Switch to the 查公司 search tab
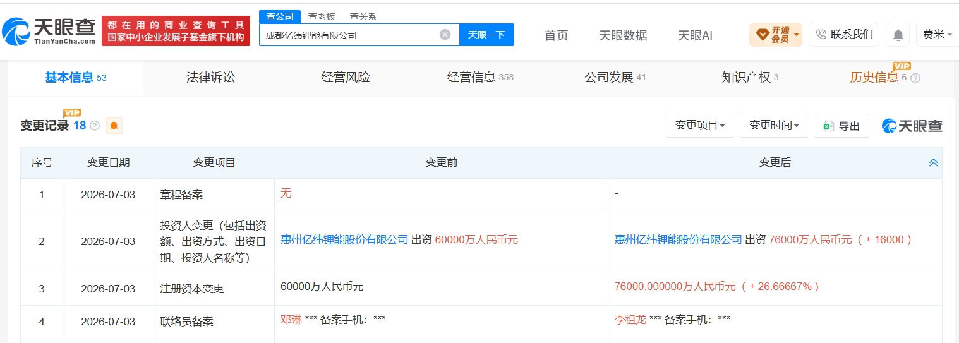Viewport: 959px width, 343px height. pyautogui.click(x=280, y=16)
